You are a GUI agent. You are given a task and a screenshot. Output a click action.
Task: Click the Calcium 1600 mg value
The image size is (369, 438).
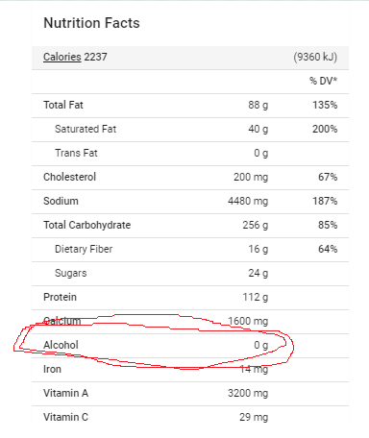[248, 321]
